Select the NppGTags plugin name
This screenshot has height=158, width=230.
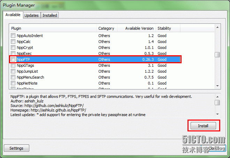coord(25,65)
